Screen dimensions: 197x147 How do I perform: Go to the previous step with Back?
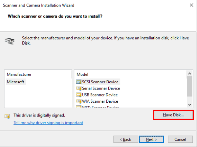tap(124, 139)
